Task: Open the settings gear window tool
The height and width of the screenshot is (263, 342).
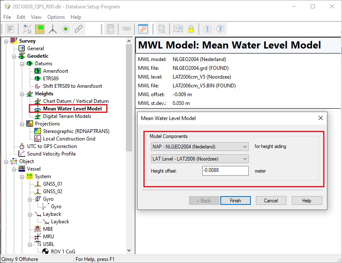Action: pyautogui.click(x=143, y=29)
